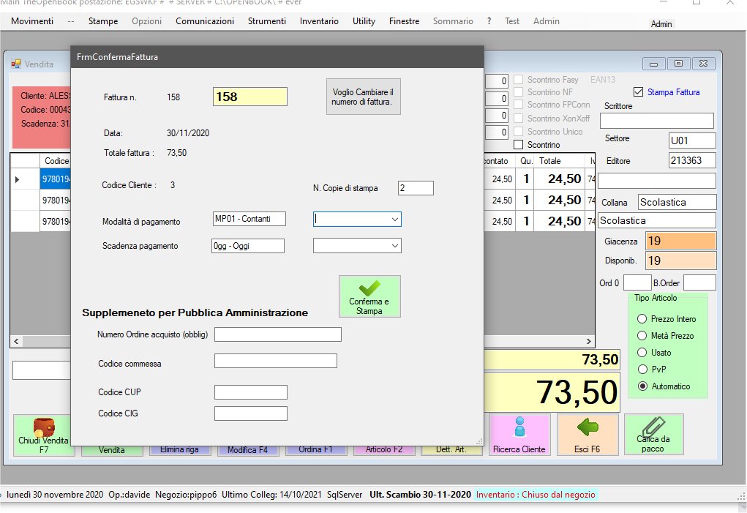Viewport: 747px width, 513px height.
Task: Click the Codice CIG field
Action: point(251,413)
